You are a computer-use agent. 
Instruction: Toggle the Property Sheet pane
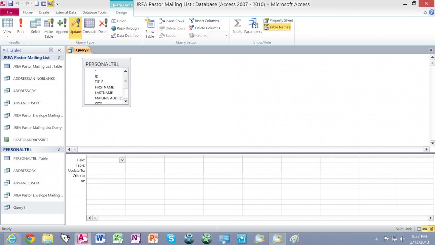(278, 21)
